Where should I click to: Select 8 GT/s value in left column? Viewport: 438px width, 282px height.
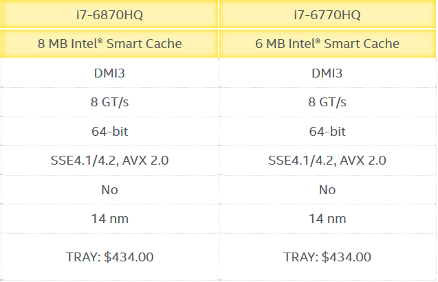[109, 102]
